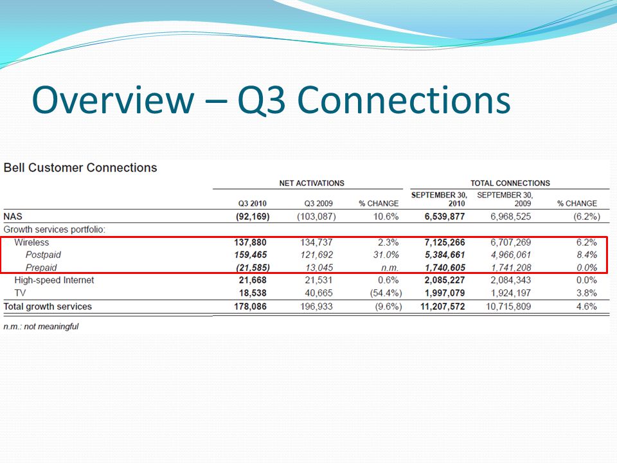
Task: Click the 'Wireless' row label
Action: [31, 242]
